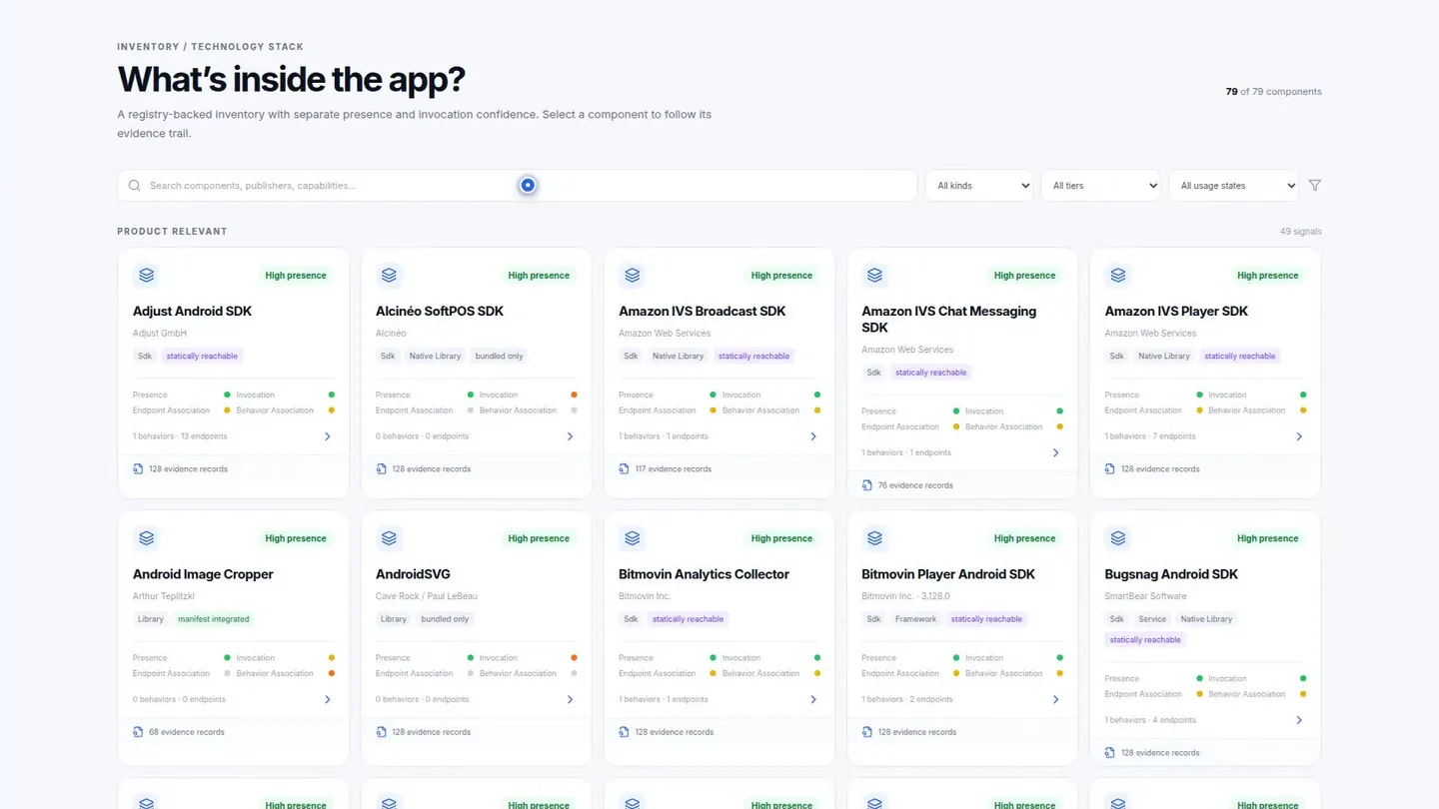Screen dimensions: 1439x809
Task: Open the AndroidSVG card title
Action: pyautogui.click(x=413, y=574)
